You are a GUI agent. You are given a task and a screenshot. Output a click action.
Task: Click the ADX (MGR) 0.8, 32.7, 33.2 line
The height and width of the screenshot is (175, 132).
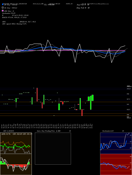[x=19, y=22]
